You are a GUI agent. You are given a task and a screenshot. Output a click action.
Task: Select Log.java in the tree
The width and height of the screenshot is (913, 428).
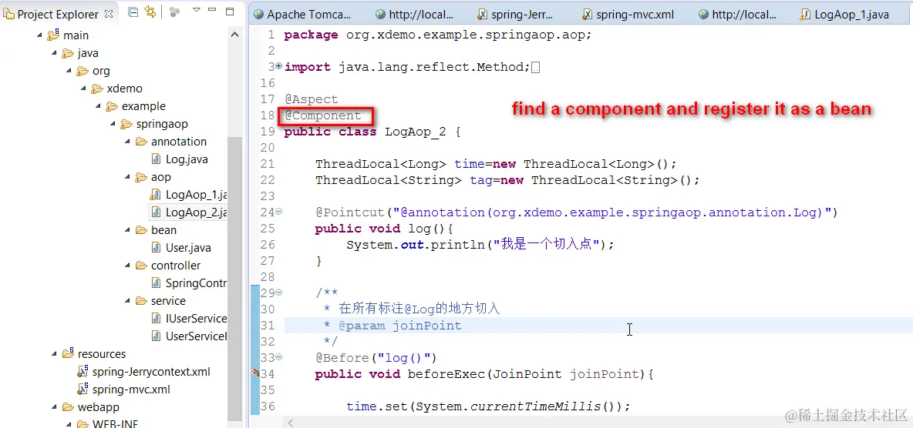pos(187,159)
